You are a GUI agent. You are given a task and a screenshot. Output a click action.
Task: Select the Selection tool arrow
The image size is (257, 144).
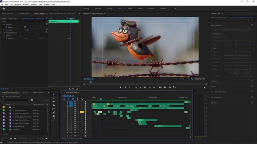tap(54, 94)
